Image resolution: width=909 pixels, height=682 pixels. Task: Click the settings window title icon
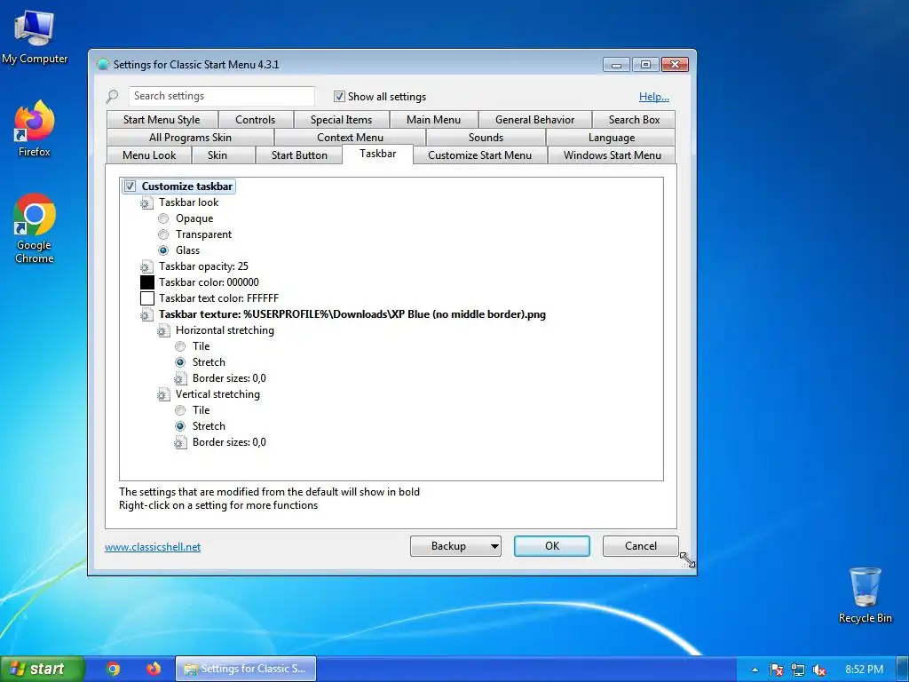point(103,64)
